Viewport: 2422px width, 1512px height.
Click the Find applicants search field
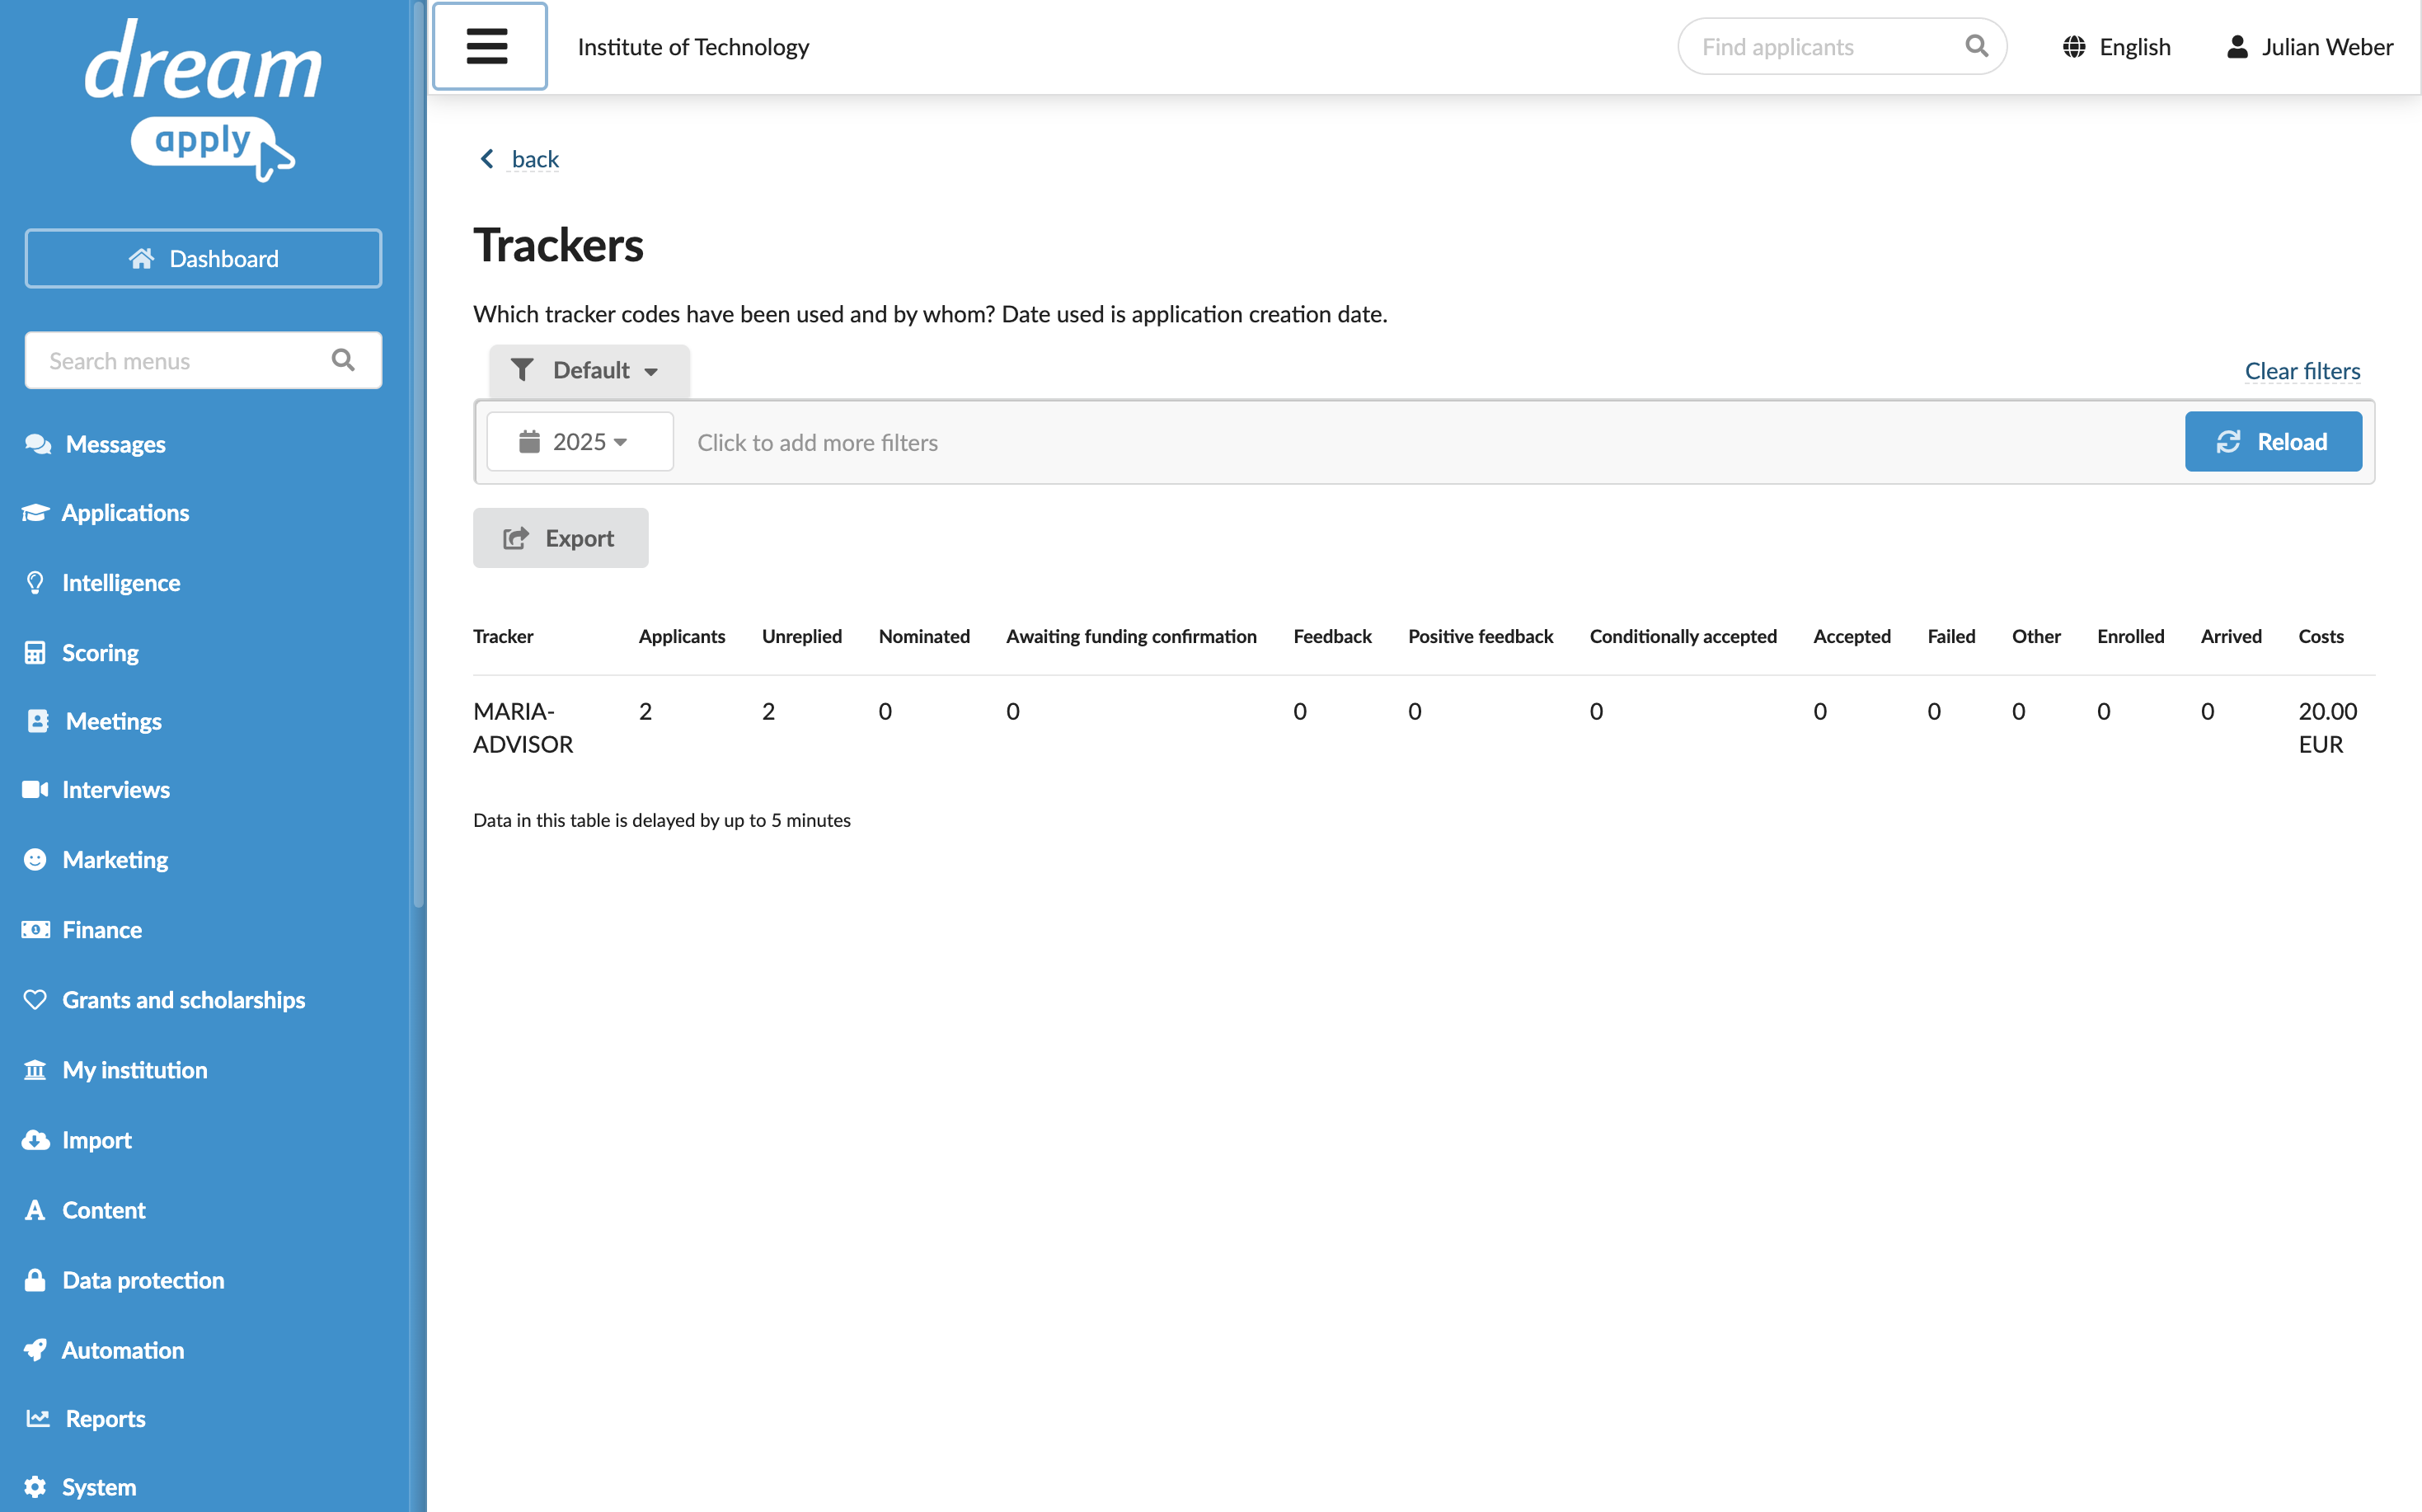(x=1842, y=46)
